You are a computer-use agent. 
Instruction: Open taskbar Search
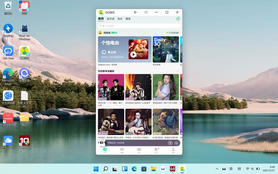[x=106, y=169]
